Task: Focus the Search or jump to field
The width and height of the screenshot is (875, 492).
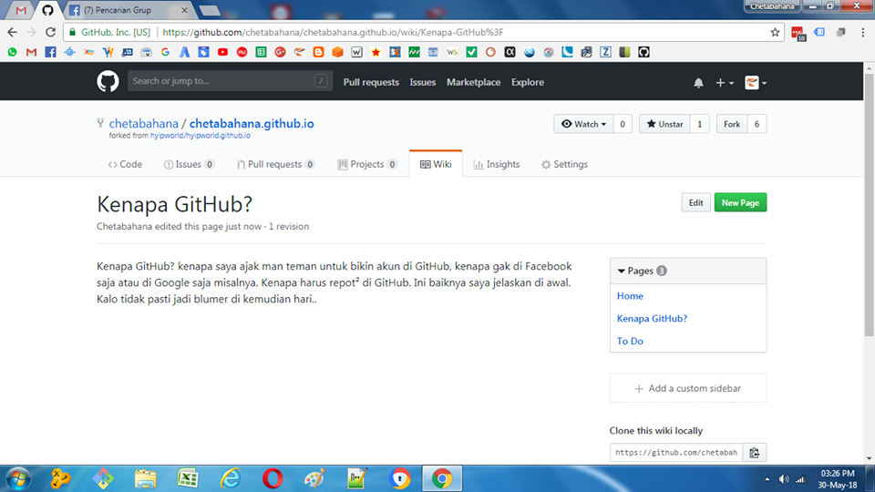Action: (x=230, y=81)
